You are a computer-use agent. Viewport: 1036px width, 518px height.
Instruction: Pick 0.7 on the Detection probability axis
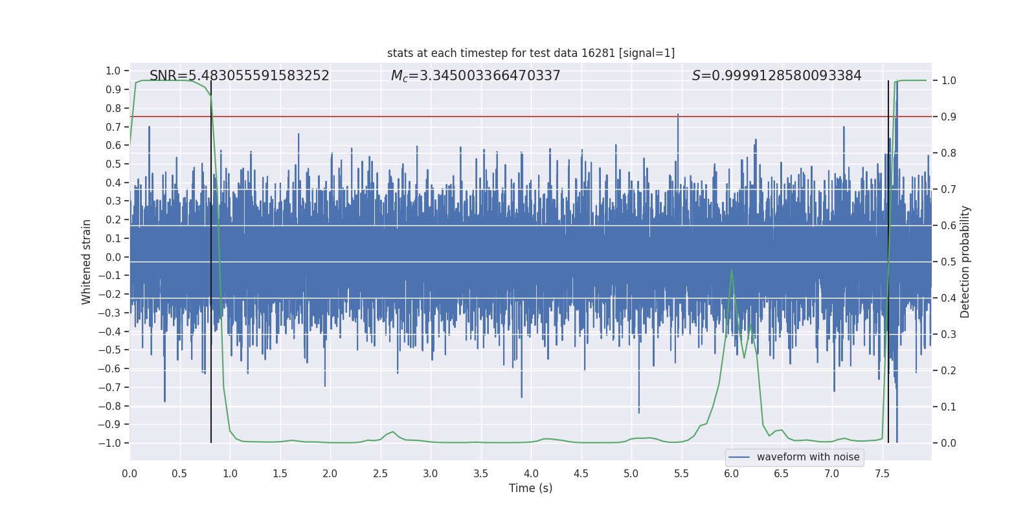949,190
